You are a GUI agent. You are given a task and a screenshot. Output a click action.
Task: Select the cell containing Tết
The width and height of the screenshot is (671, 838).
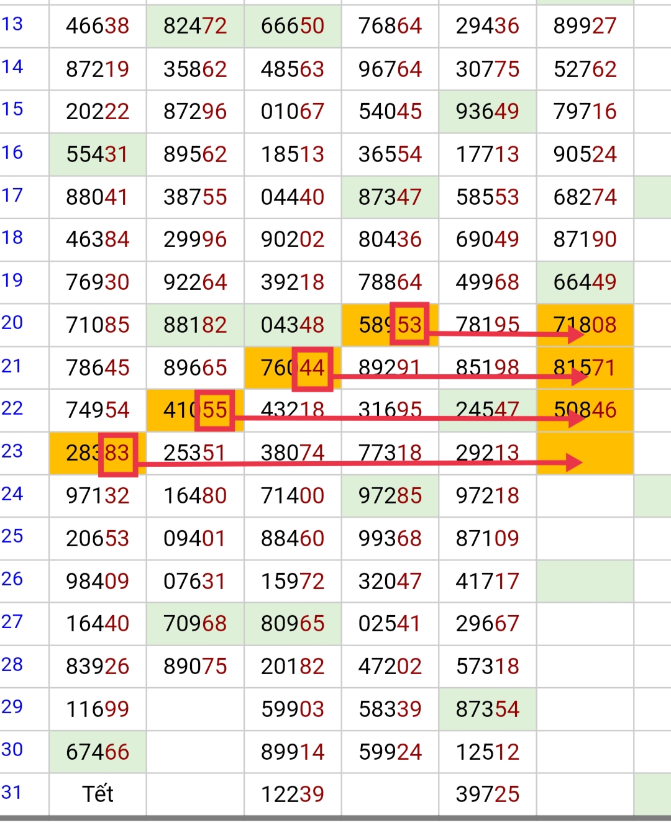(x=98, y=794)
